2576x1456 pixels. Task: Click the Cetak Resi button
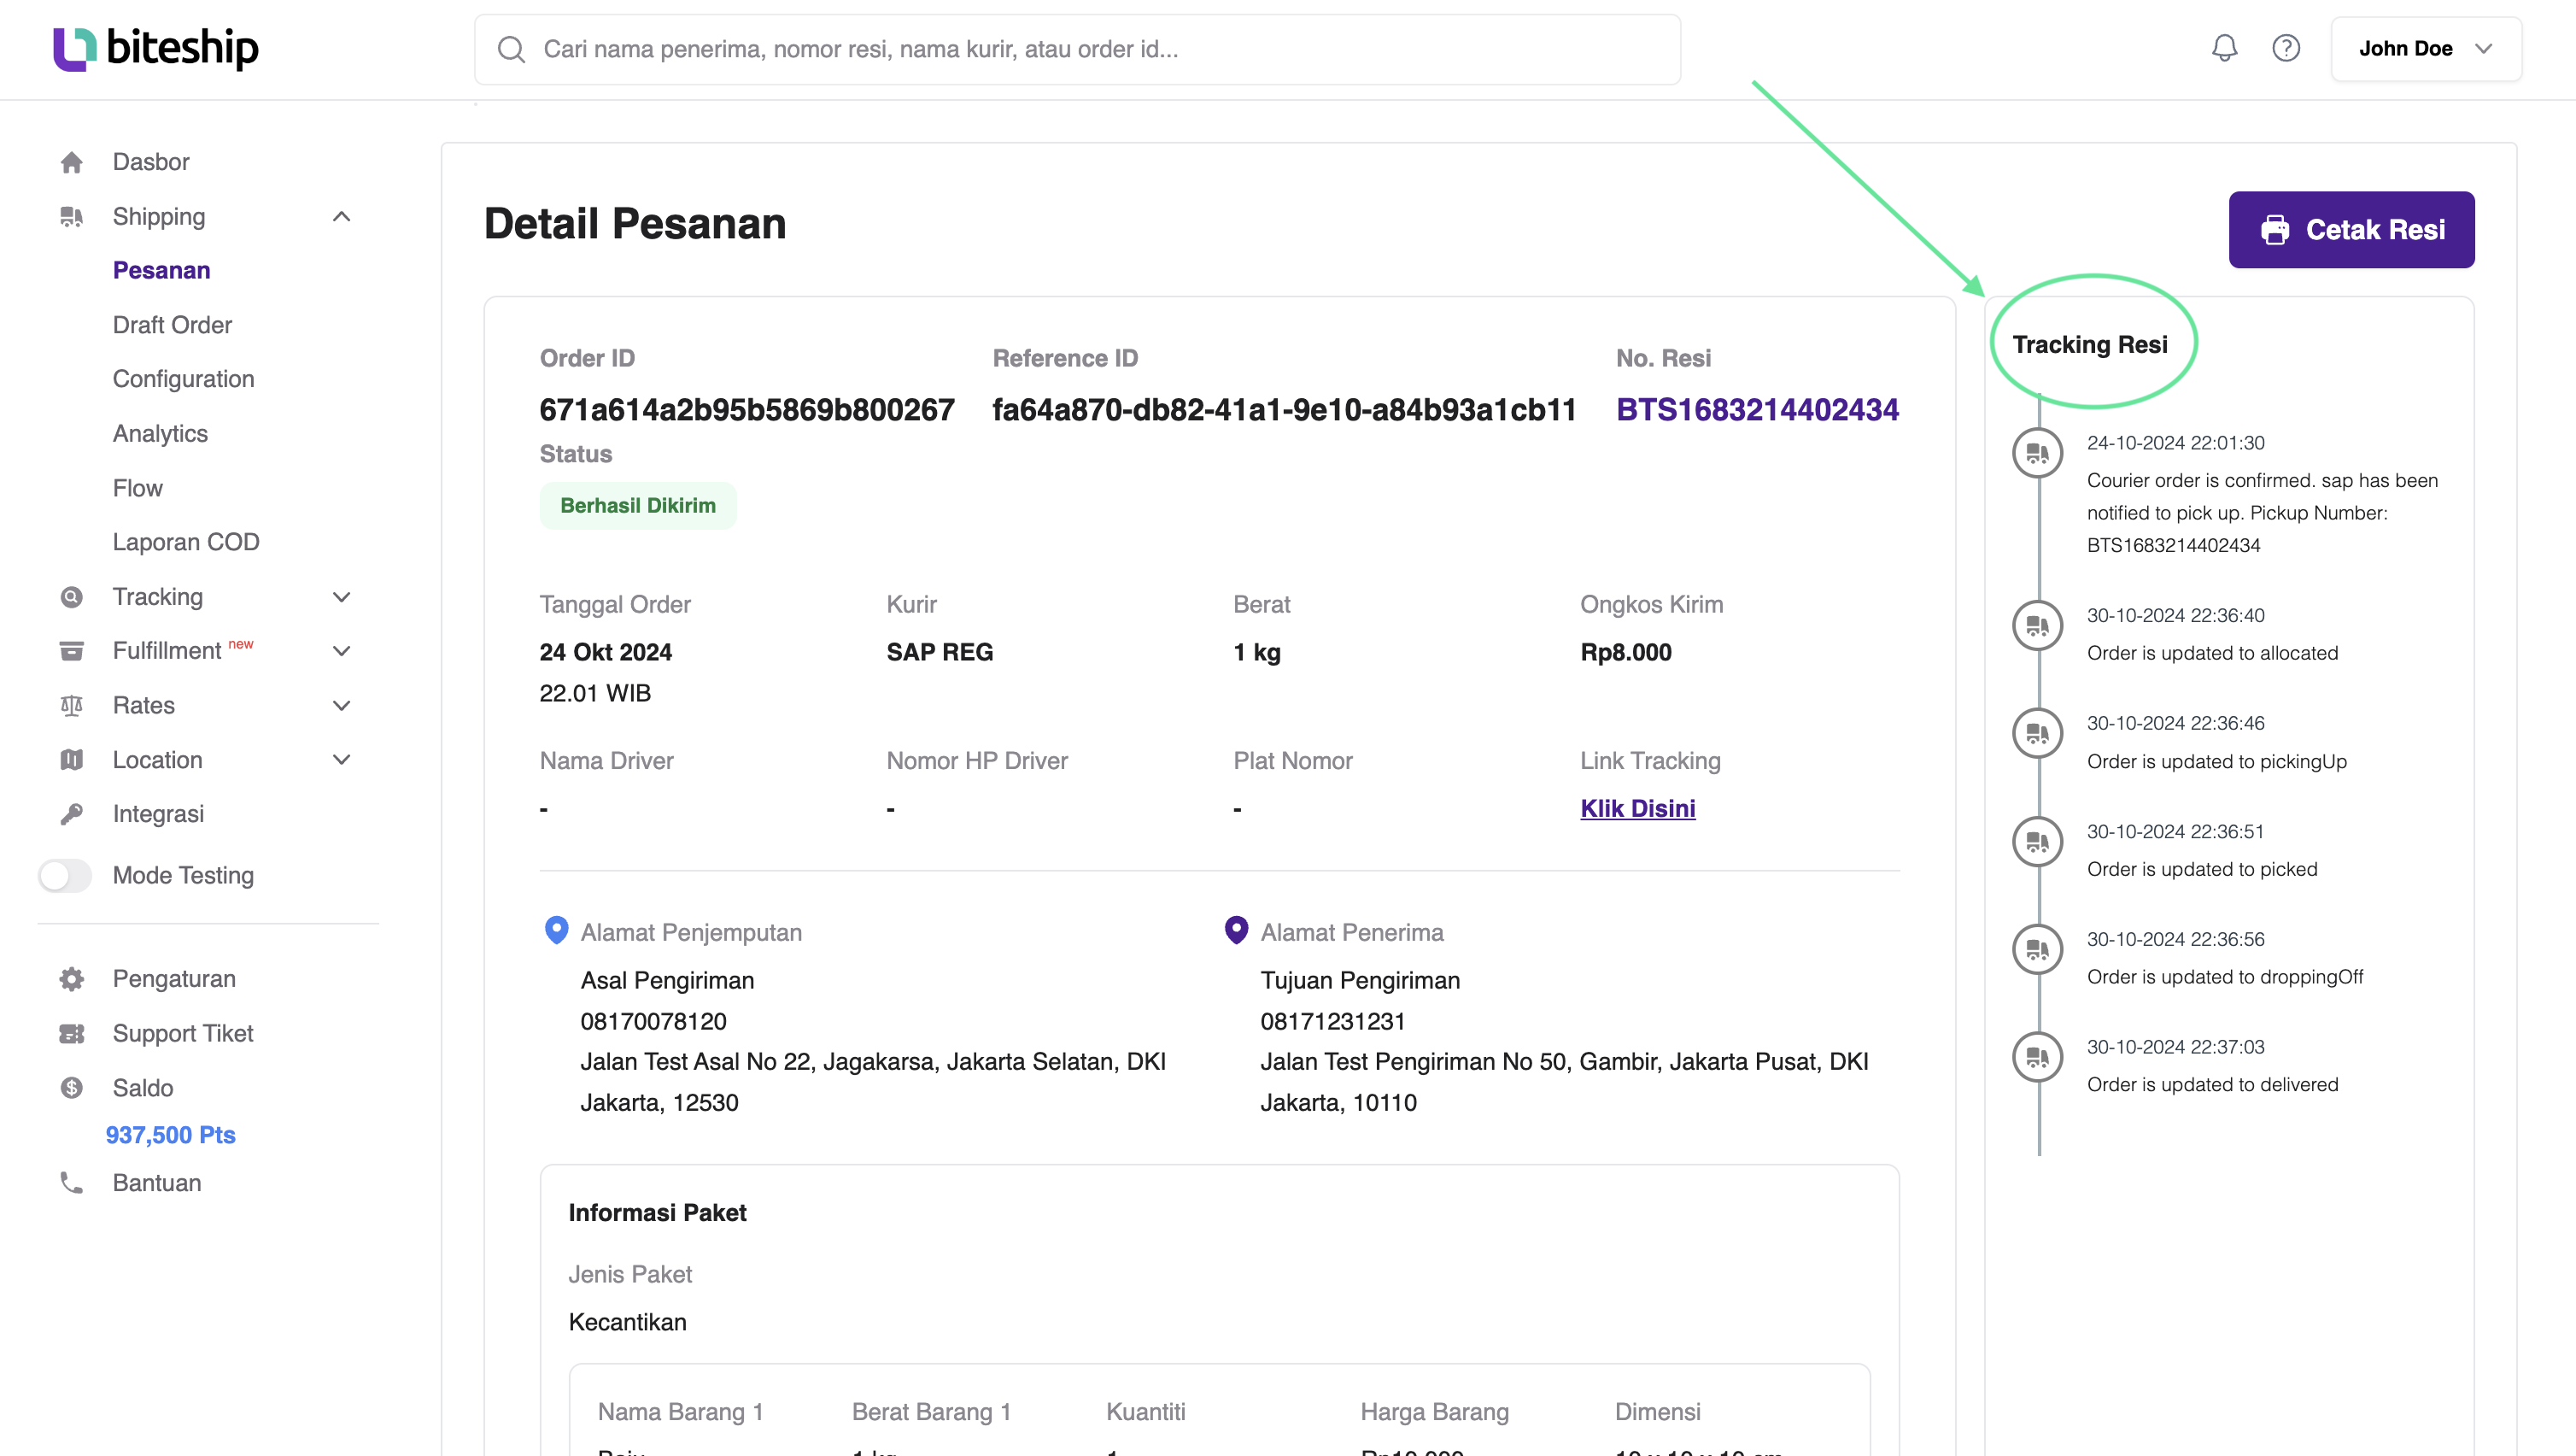2351,230
